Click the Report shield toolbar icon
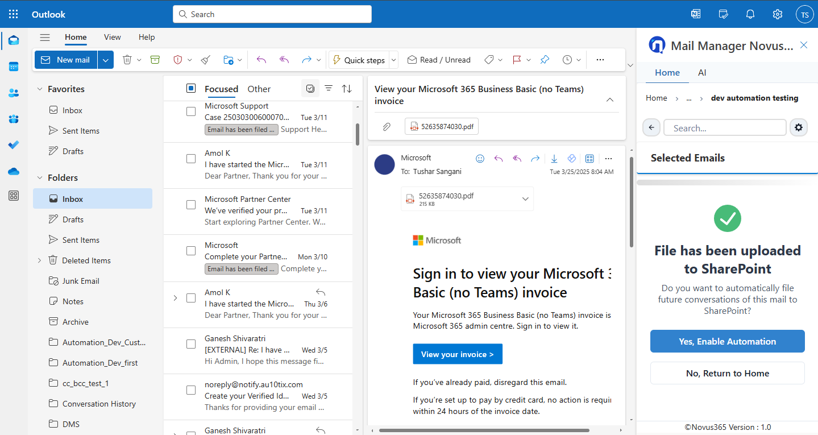Screen dimensions: 818x435 point(177,60)
